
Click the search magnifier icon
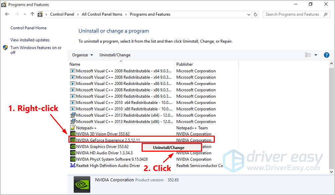(x=325, y=14)
